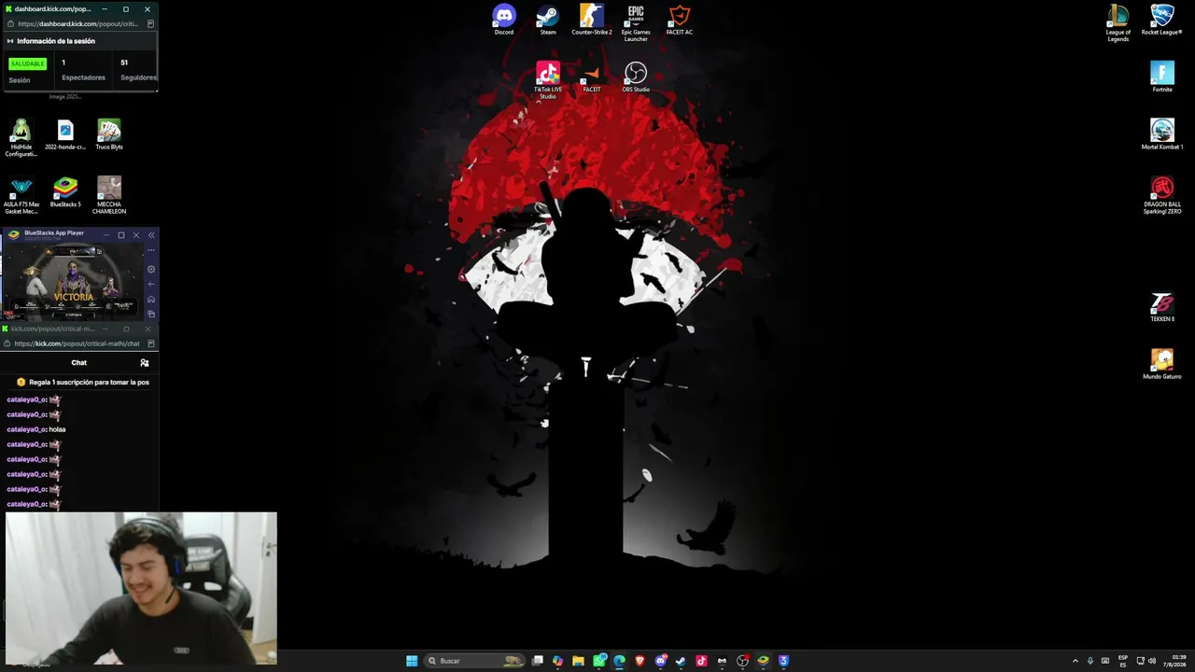Screen dimensions: 1195x672
Task: Launch Steam from the desktop
Action: click(x=548, y=20)
